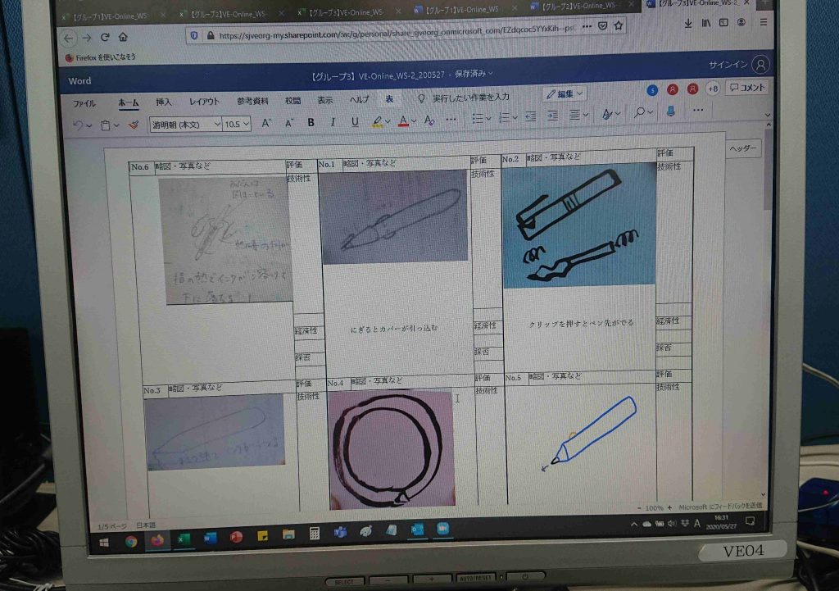Clear formatting with the eraser A icon
839x591 pixels.
(x=429, y=120)
